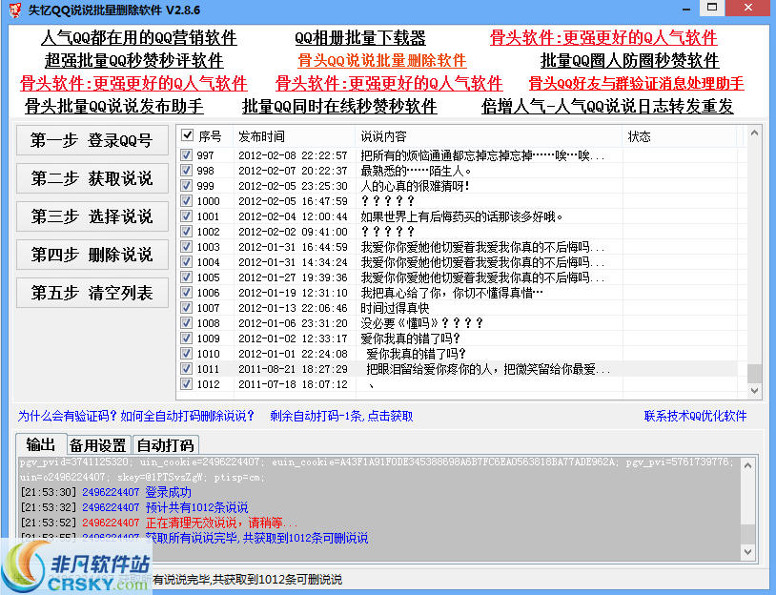Click log line 预计共有1012条说说

click(x=196, y=507)
